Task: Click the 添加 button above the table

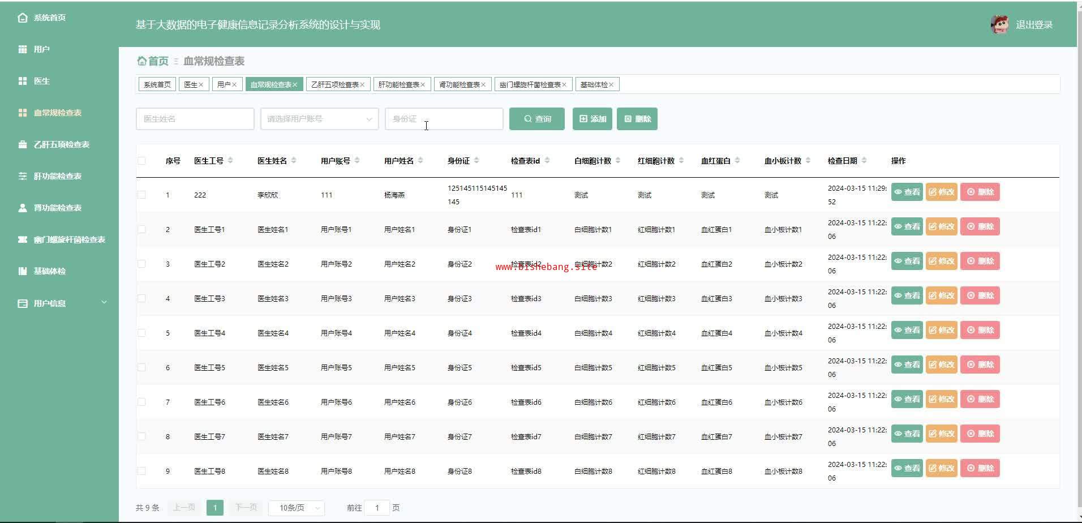Action: coord(592,119)
